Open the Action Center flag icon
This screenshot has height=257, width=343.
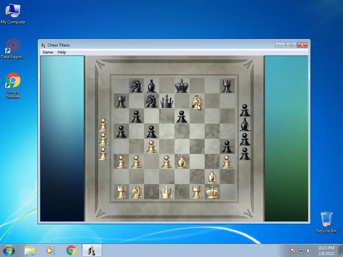293,251
